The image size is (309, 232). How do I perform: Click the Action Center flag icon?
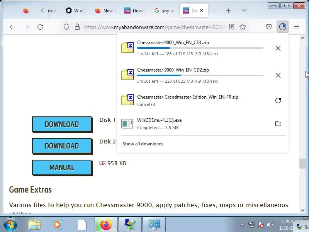coord(260,225)
